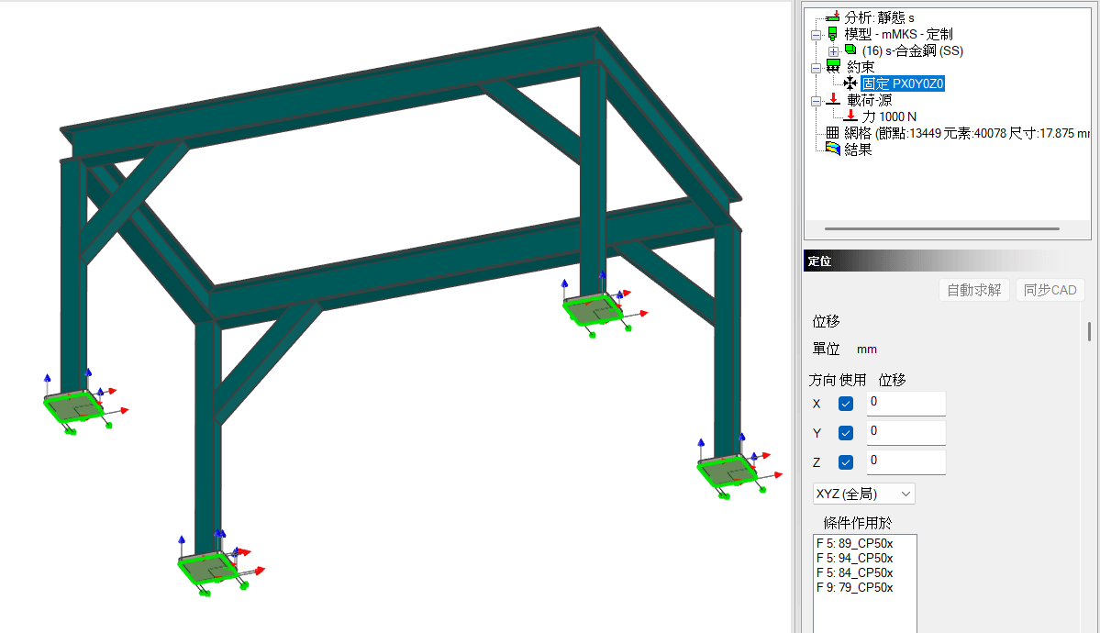Select face entry F 9: 79_CP50x
The image size is (1100, 633).
click(854, 587)
